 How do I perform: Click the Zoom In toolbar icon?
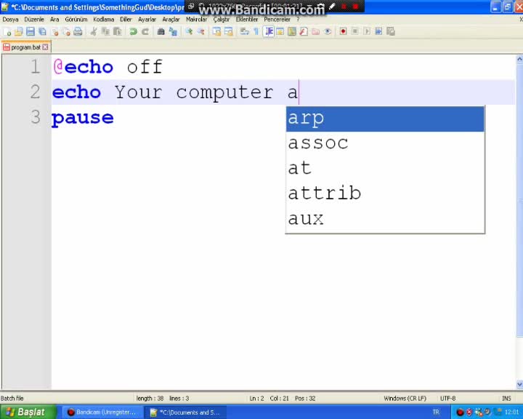click(189, 32)
